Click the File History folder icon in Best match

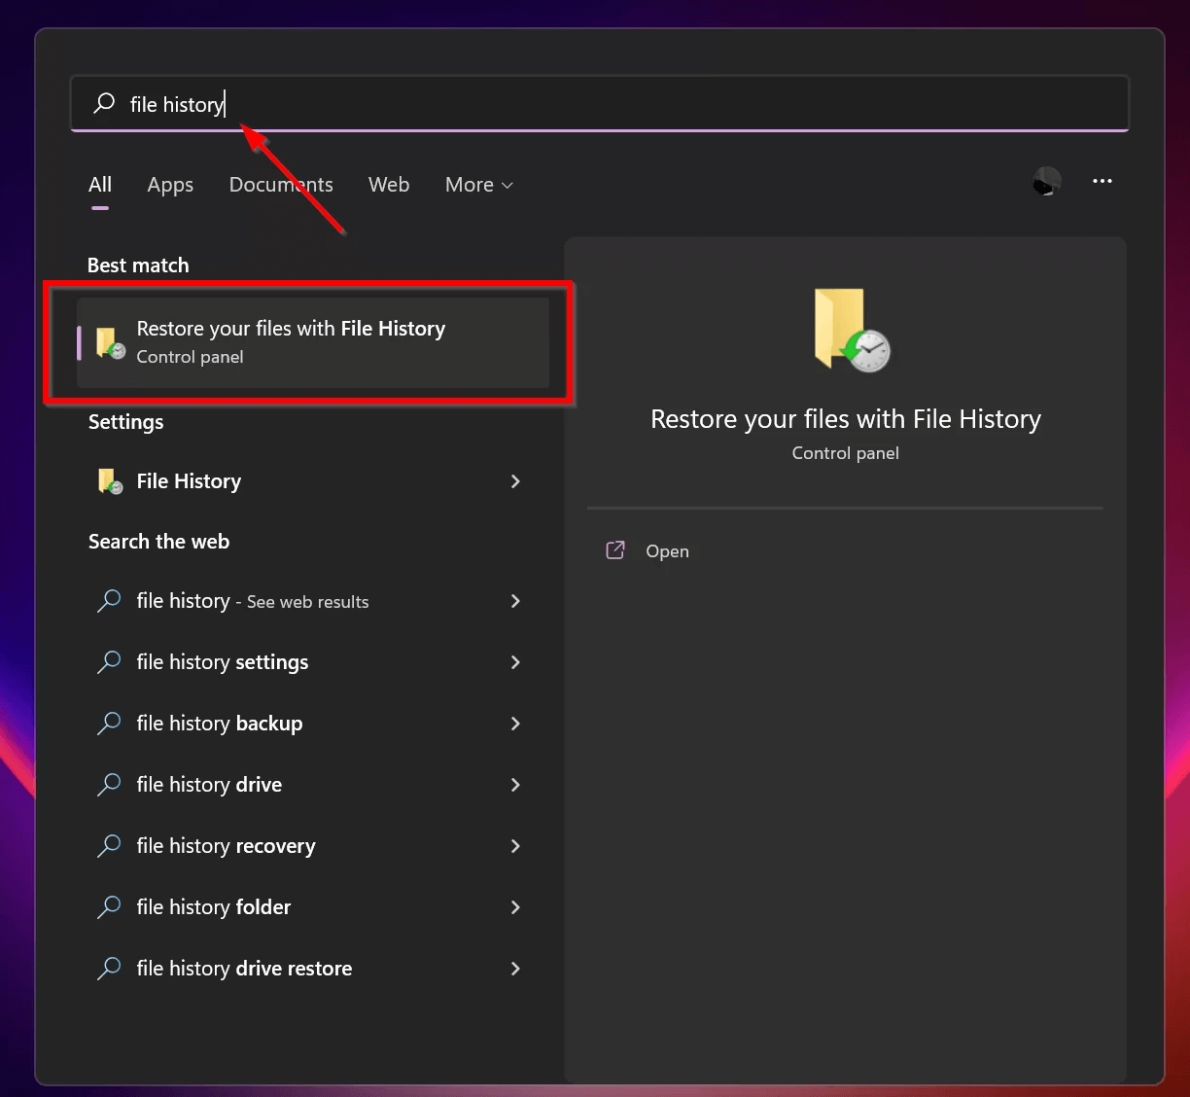point(109,342)
